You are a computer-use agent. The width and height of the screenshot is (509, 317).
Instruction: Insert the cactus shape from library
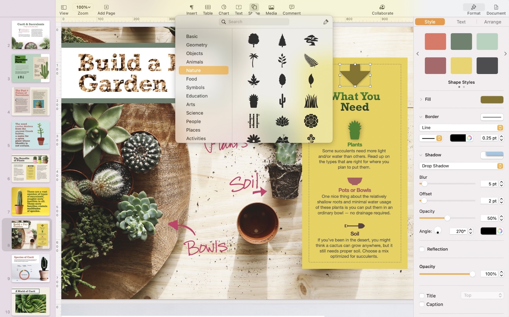tap(282, 101)
